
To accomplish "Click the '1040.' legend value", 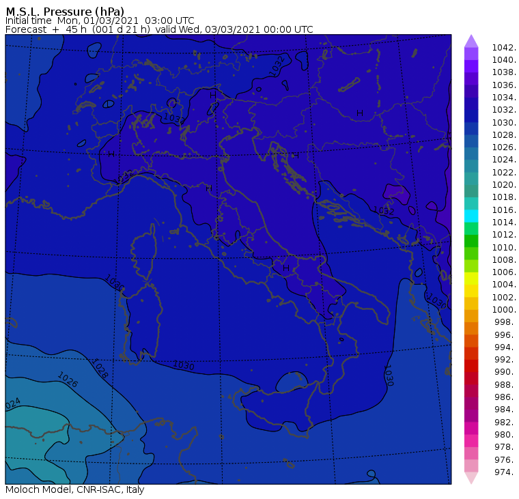I will click(504, 60).
